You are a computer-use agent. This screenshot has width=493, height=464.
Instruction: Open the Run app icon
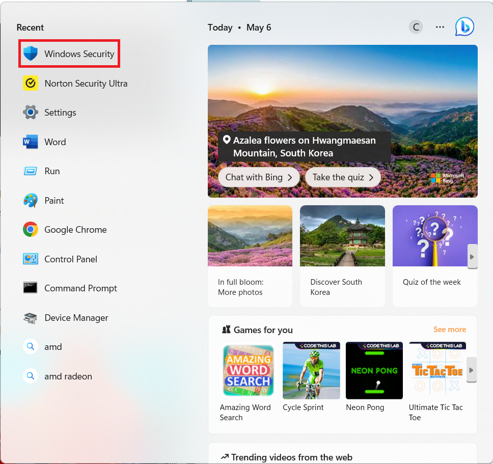pos(31,171)
